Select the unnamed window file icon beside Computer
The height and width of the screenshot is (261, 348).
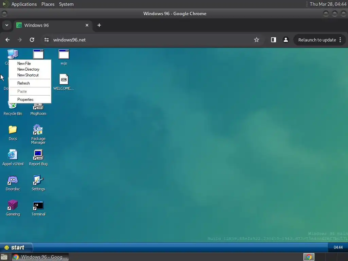tap(38, 54)
